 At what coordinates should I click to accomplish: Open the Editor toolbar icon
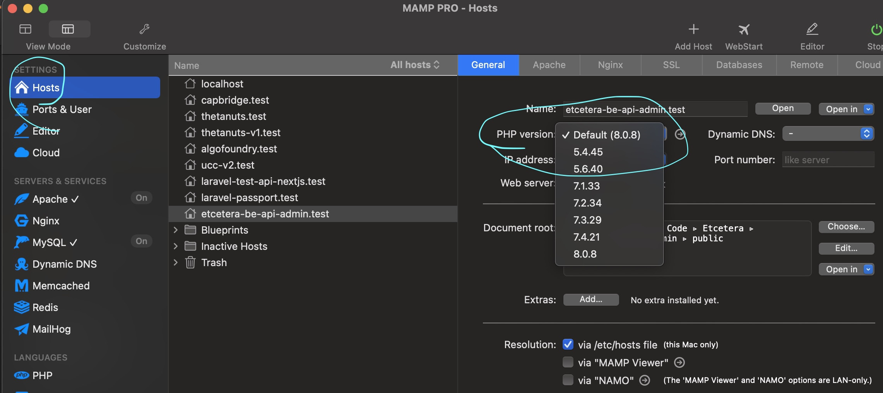(x=812, y=29)
